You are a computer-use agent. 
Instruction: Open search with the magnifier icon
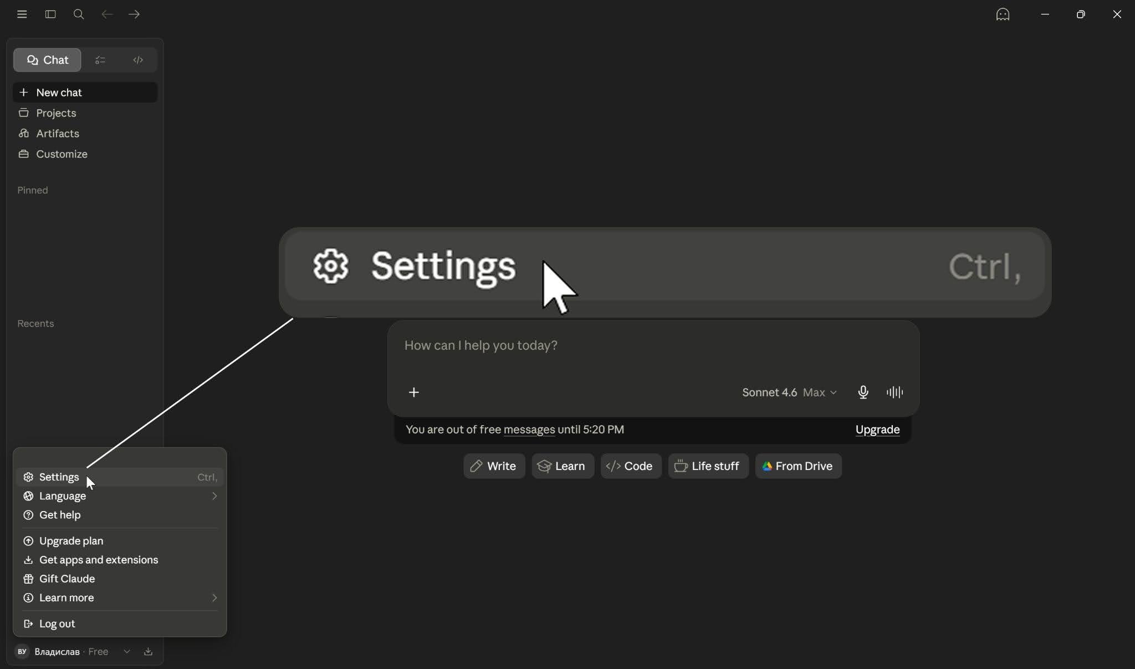79,14
